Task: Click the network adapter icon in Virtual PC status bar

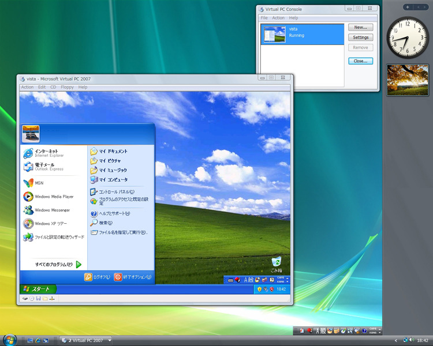Action: point(52,299)
